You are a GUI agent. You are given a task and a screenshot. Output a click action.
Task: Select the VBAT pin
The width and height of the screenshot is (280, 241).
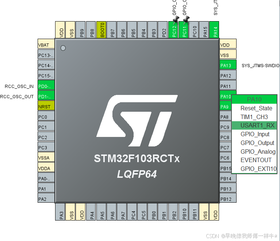(46, 44)
